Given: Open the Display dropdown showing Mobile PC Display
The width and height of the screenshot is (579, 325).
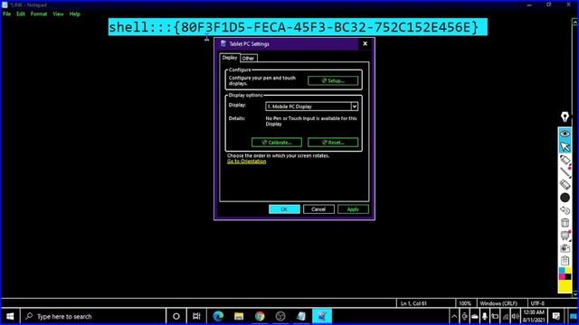Looking at the screenshot, I should point(311,107).
